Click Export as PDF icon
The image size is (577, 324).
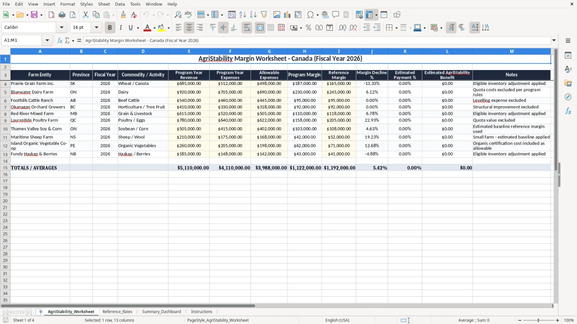click(51, 15)
